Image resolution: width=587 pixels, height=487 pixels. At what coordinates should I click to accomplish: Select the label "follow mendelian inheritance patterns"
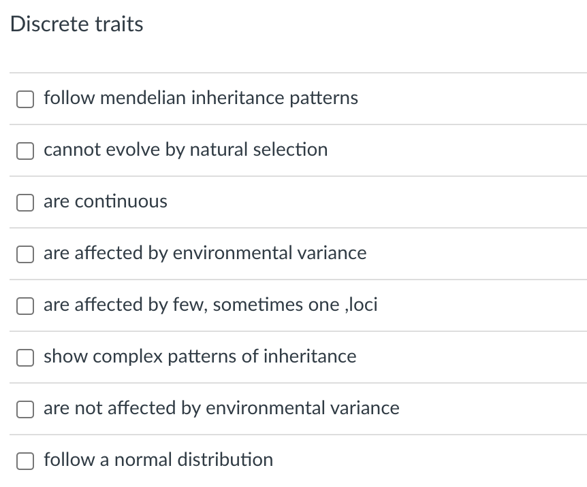point(200,98)
